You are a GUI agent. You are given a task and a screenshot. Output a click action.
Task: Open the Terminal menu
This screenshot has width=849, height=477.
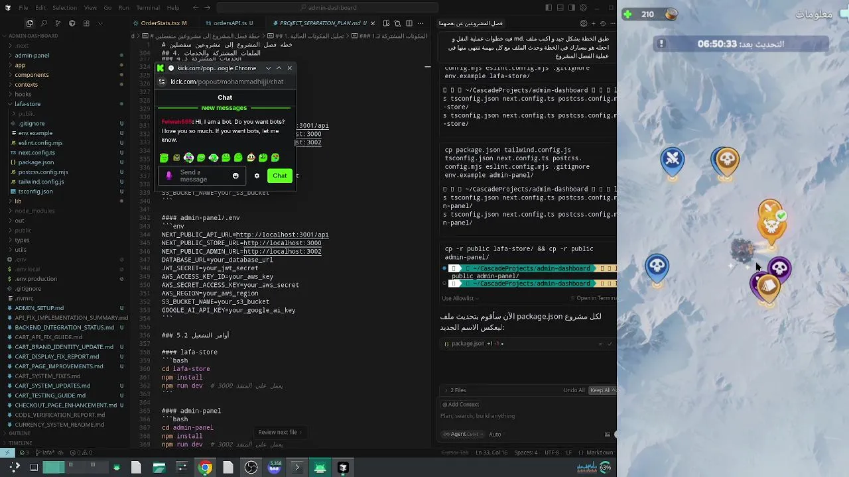click(147, 8)
